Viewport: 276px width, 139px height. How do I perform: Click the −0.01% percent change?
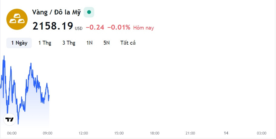tap(119, 27)
